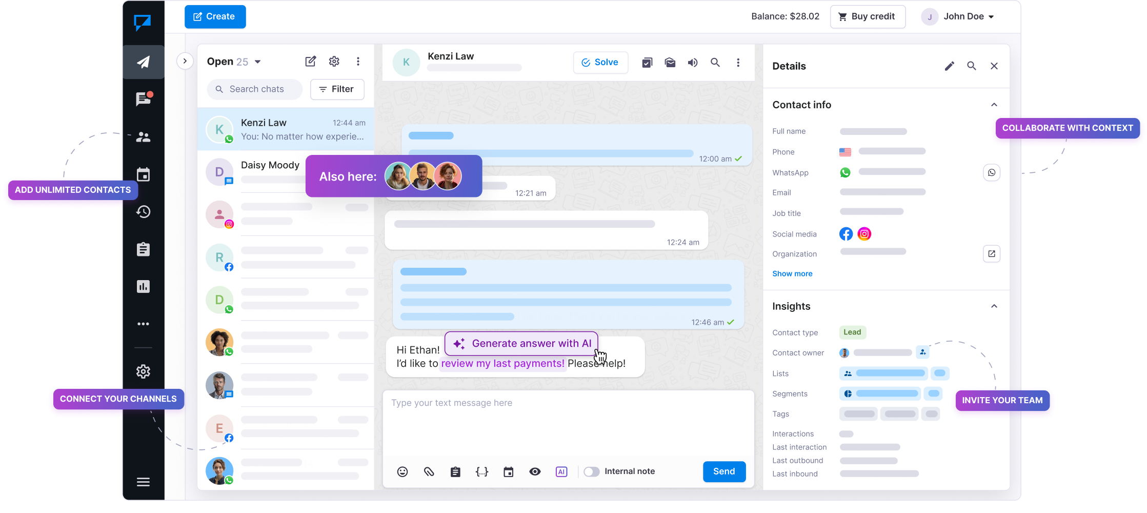Click the Search chats input field
1147x513 pixels.
pos(255,89)
